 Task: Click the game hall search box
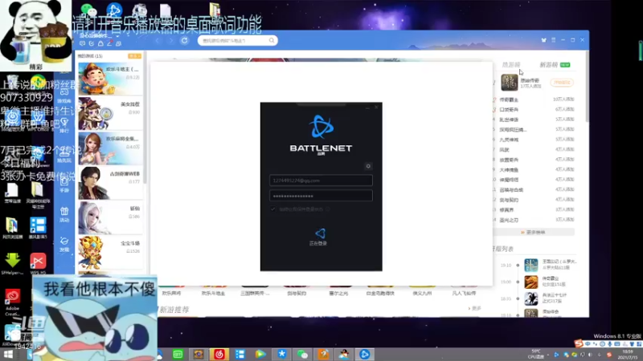point(237,41)
